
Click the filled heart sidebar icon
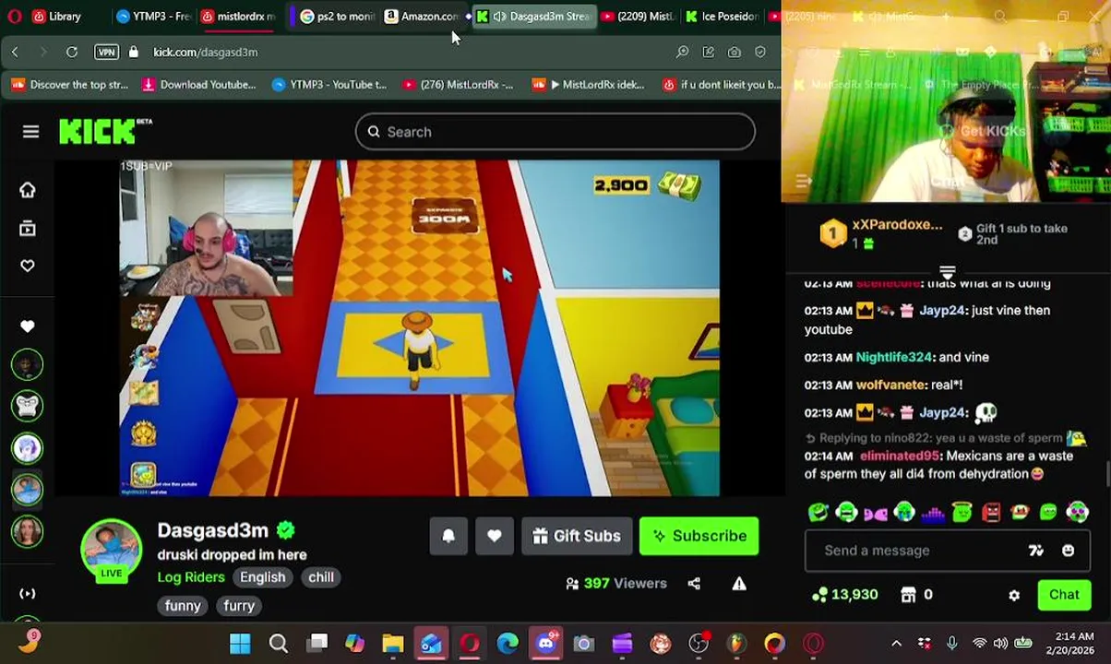pos(28,326)
